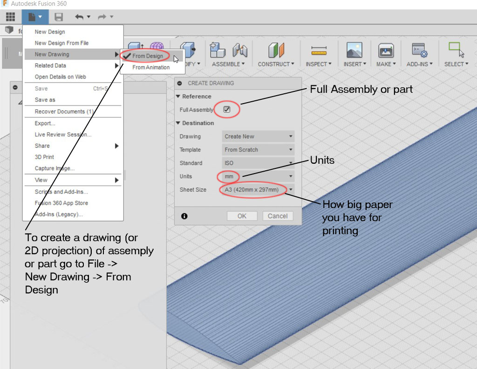Select Scripts and Add-Ins...

click(73, 192)
